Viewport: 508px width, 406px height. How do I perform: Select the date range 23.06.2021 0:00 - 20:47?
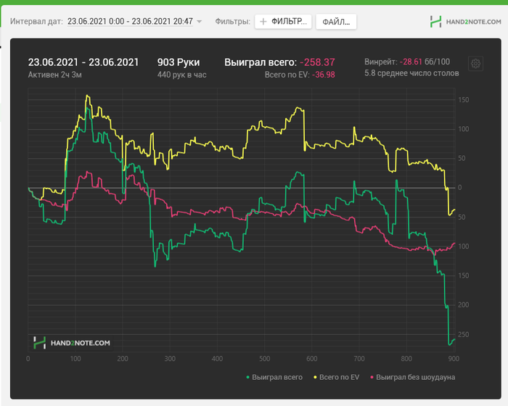coord(130,21)
